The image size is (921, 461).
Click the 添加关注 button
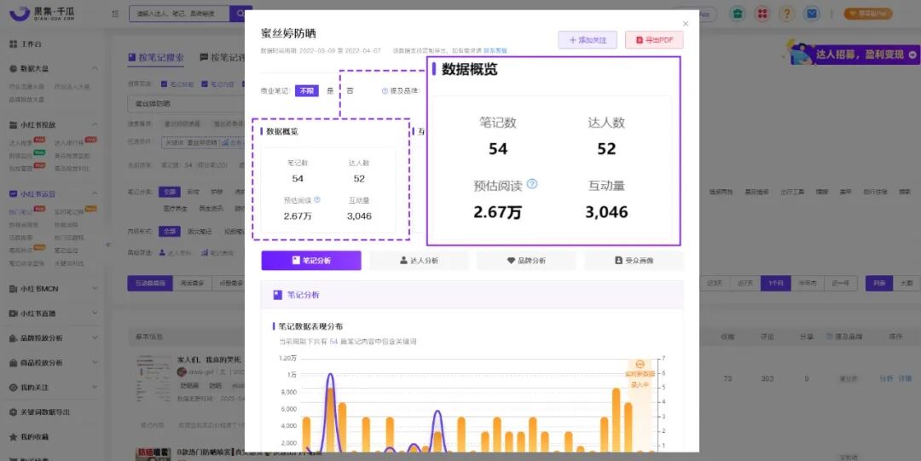click(588, 40)
